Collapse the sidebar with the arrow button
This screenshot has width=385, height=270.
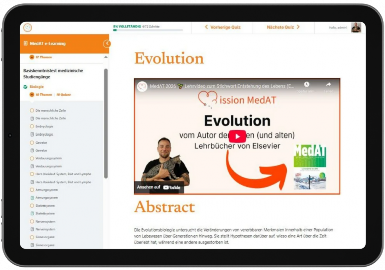[106, 44]
